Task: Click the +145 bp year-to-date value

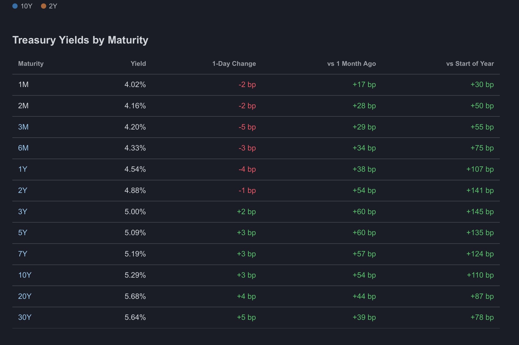Action: [x=480, y=212]
